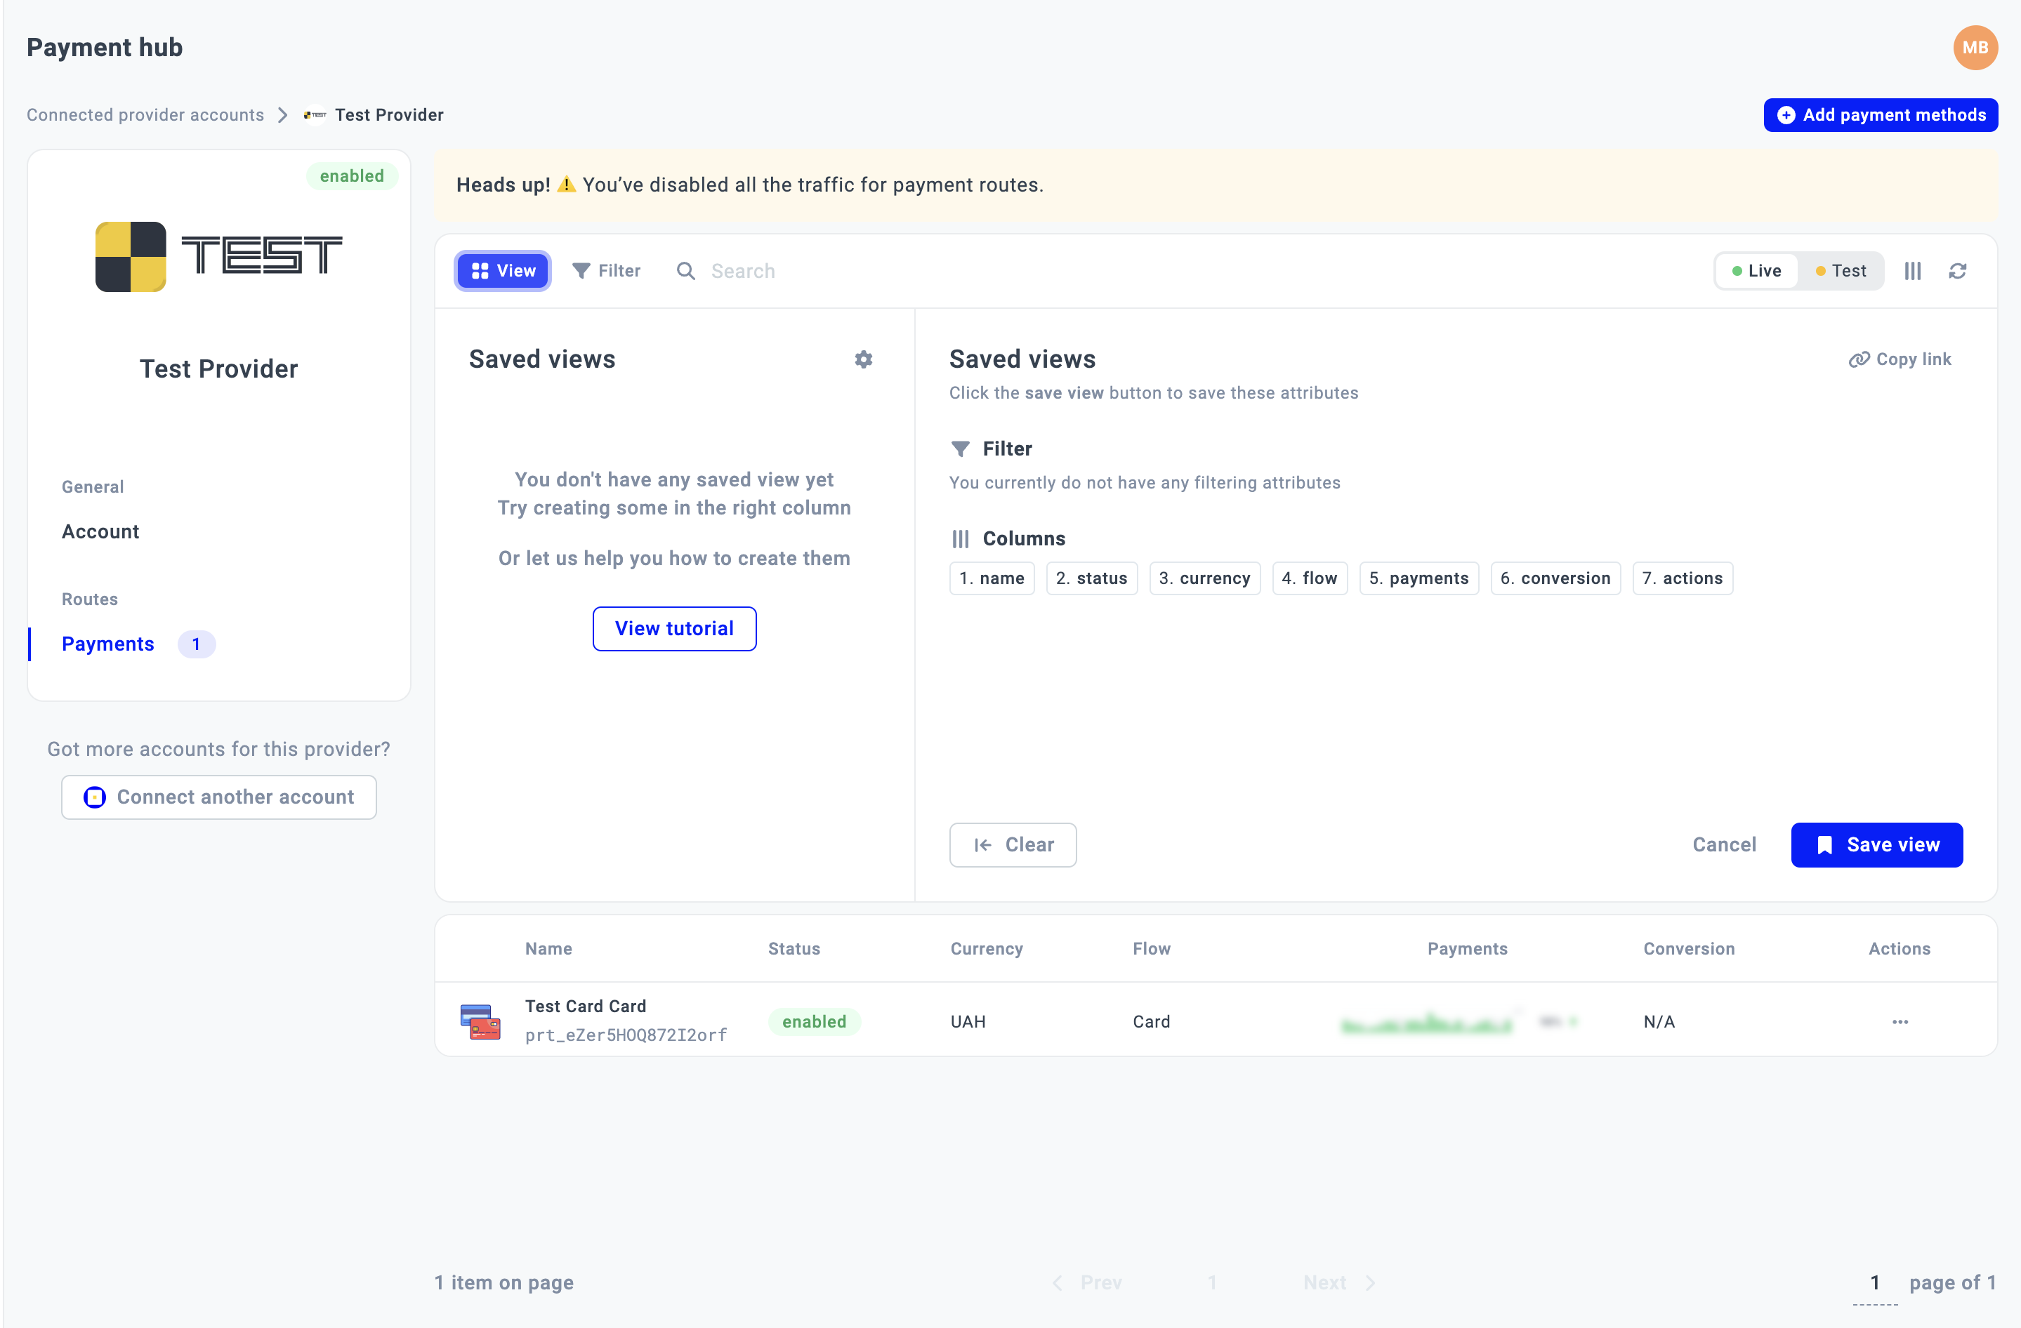The height and width of the screenshot is (1328, 2021).
Task: Open the Filter options
Action: tap(606, 271)
